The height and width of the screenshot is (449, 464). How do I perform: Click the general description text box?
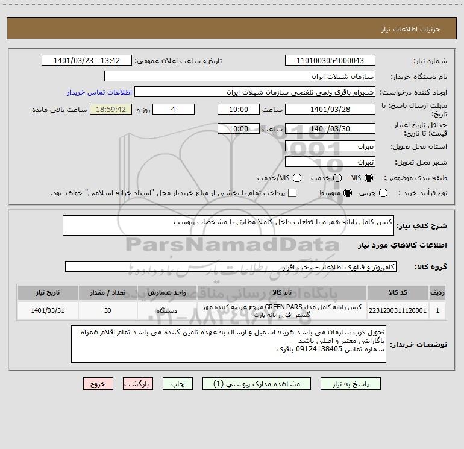coord(228,225)
